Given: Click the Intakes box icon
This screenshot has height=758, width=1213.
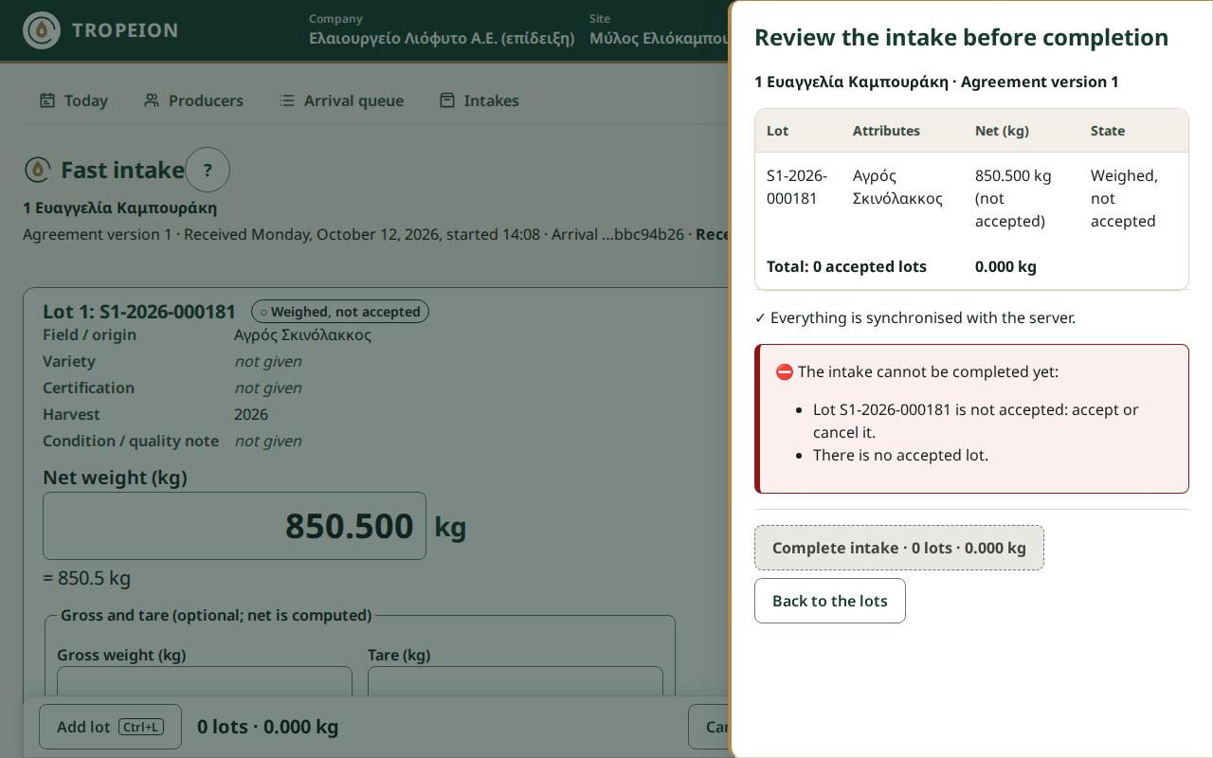Looking at the screenshot, I should 447,100.
